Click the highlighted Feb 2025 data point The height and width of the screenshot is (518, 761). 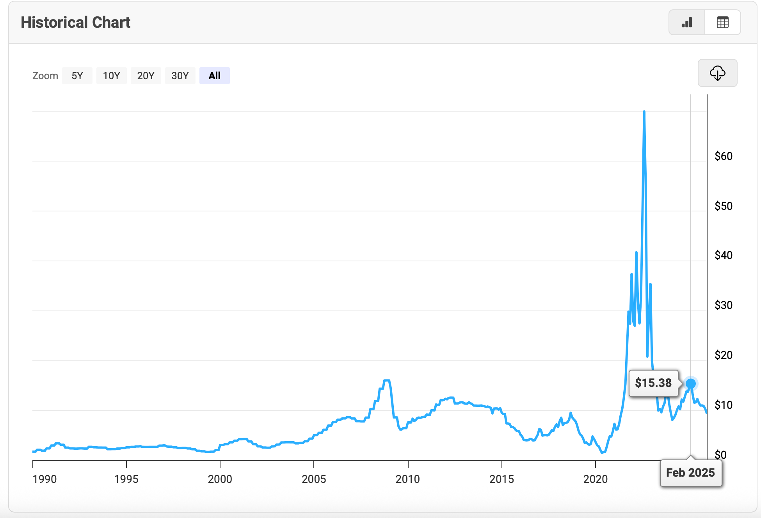(691, 383)
